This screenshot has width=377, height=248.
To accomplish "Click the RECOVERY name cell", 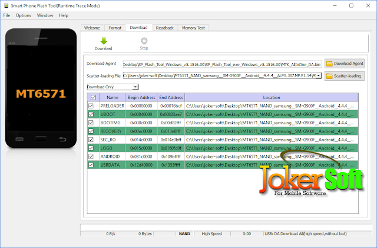I will click(x=113, y=131).
